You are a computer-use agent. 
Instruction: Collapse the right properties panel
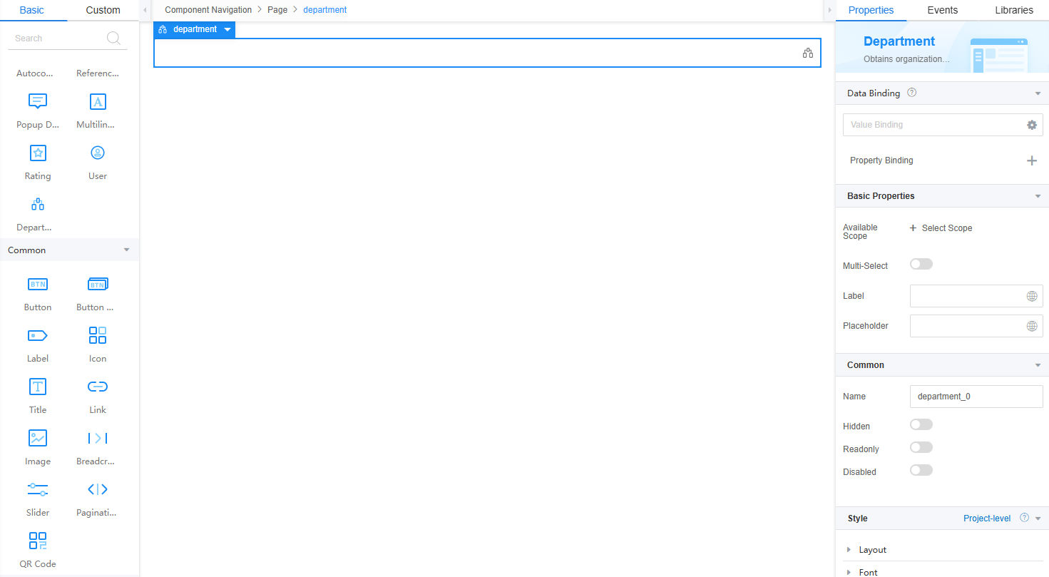point(829,10)
